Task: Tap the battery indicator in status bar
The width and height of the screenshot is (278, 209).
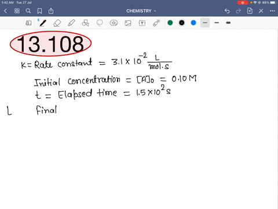Action: click(x=273, y=2)
